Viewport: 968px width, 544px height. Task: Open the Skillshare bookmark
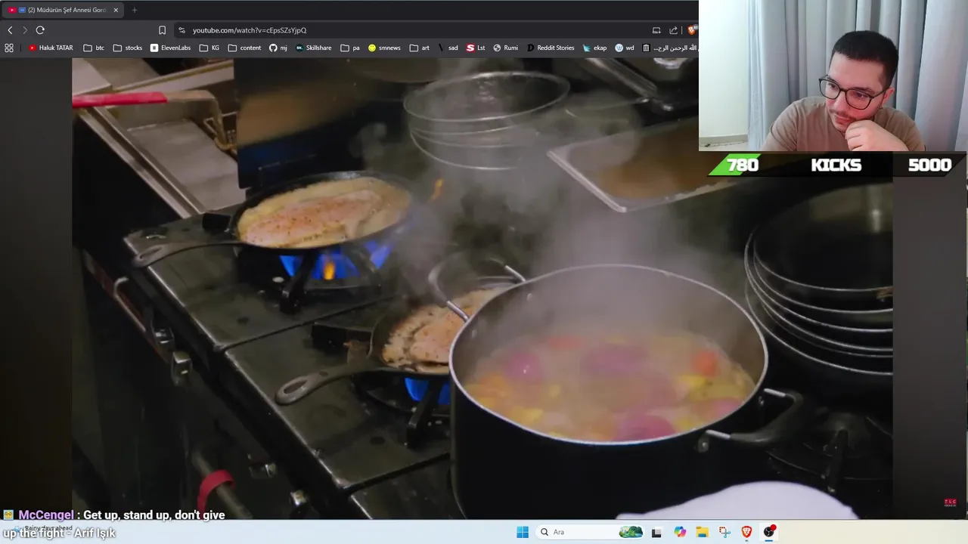pyautogui.click(x=314, y=48)
